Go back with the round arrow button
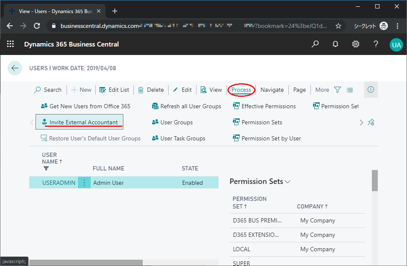Viewport: 407px width, 266px height. 15,68
